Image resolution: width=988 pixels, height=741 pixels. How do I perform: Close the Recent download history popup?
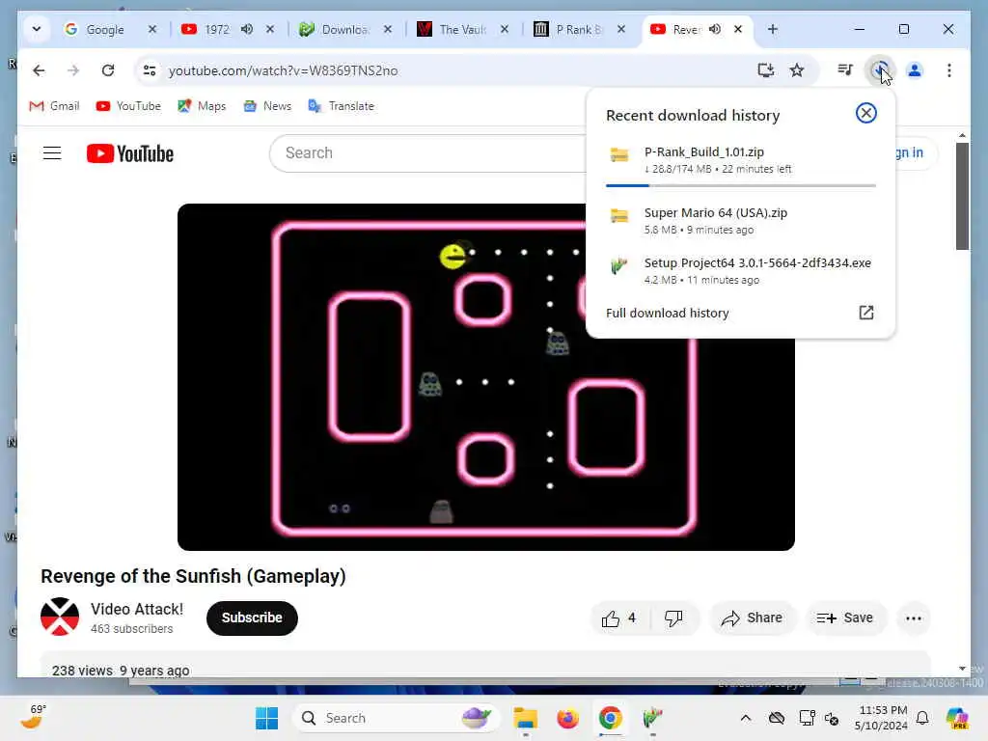click(x=865, y=113)
